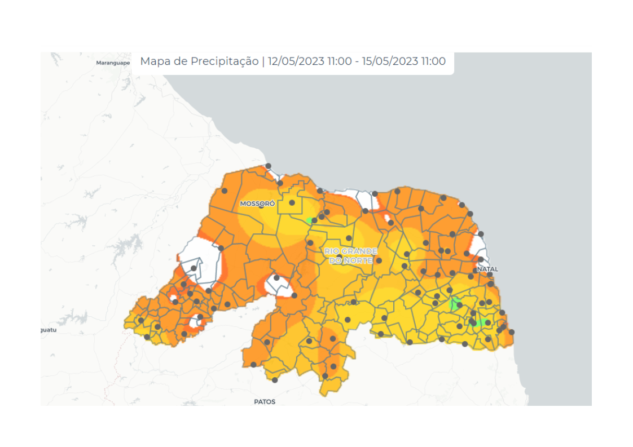633x447 pixels.
Task: Select the Rio Grande do Norte state label
Action: click(350, 255)
